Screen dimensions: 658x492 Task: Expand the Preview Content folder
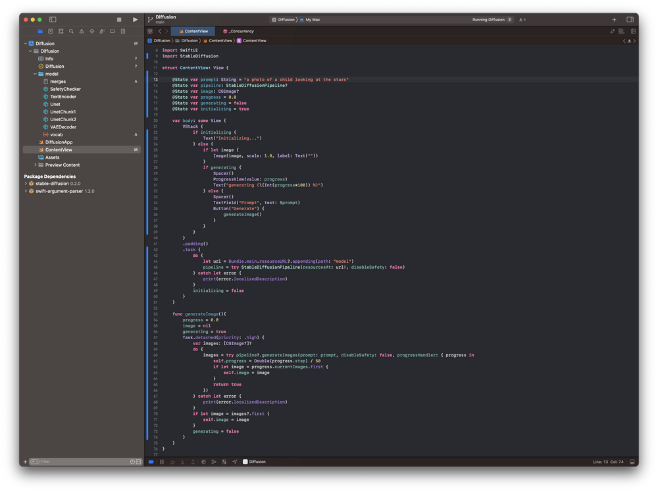pos(36,165)
